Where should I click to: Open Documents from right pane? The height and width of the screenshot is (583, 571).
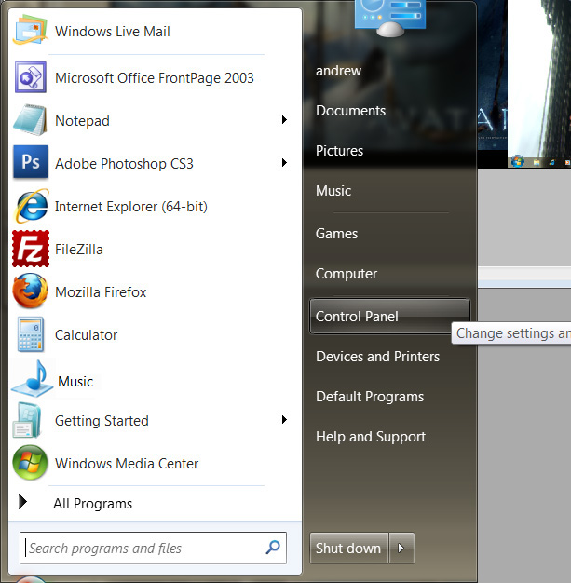pos(350,111)
